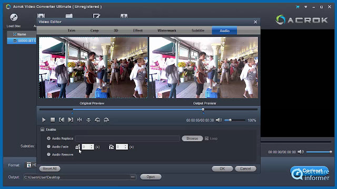Screen dimensions: 337x189
Task: Open the shopping cart purchase icon
Action: tap(298, 7)
